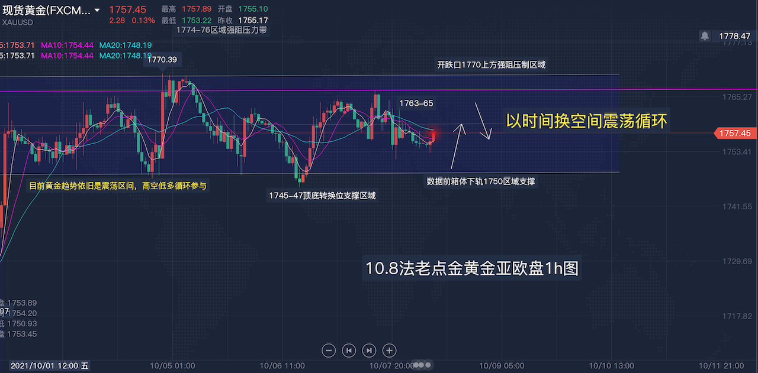Select the 1763–65 text annotation
The image size is (758, 373).
point(416,103)
